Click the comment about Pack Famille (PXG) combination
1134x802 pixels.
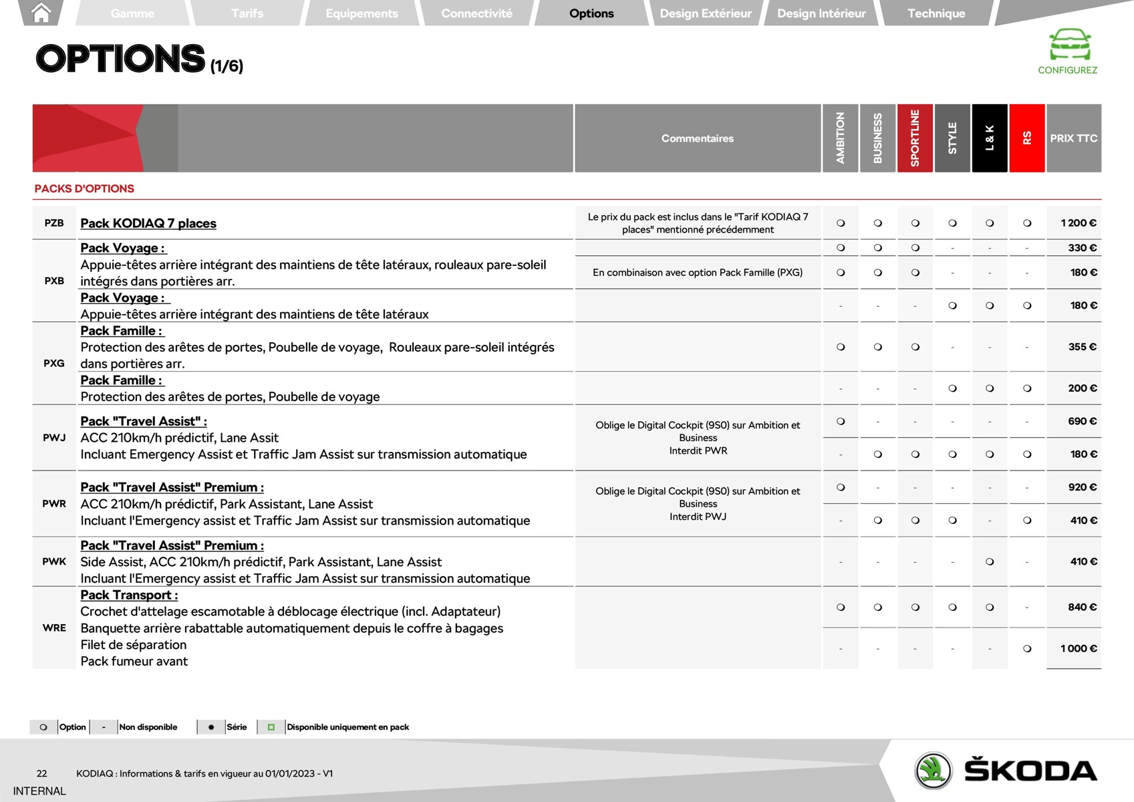click(x=698, y=273)
